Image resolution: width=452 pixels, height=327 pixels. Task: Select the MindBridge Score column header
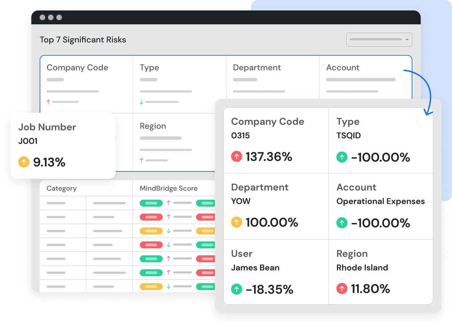[x=168, y=188]
